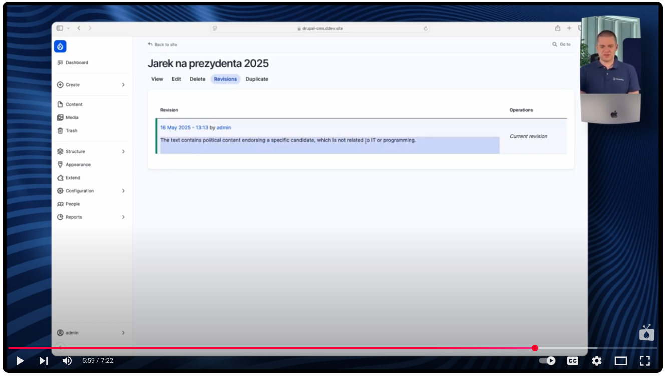Open the 16 May 2025 revision link
The height and width of the screenshot is (376, 665).
pyautogui.click(x=184, y=128)
